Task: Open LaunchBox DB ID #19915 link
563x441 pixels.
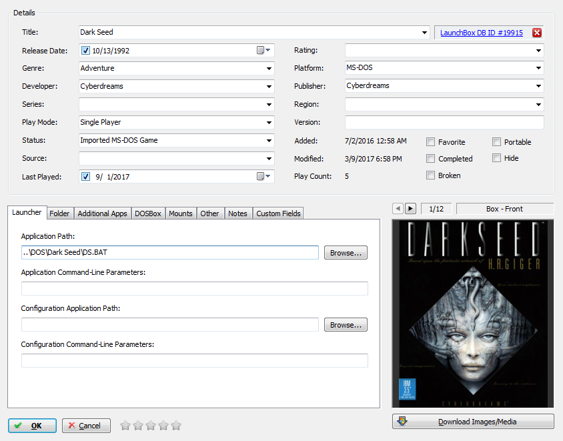Action: pyautogui.click(x=482, y=33)
